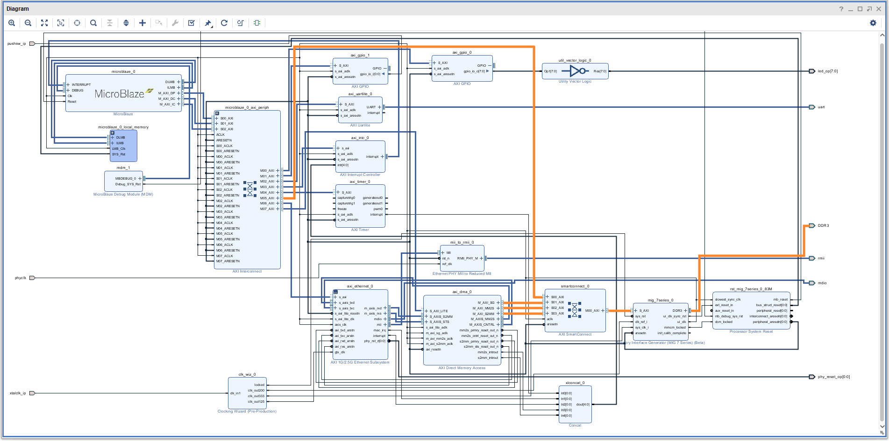Click the Zoom In magnifier icon
The height and width of the screenshot is (441, 889).
pyautogui.click(x=12, y=23)
